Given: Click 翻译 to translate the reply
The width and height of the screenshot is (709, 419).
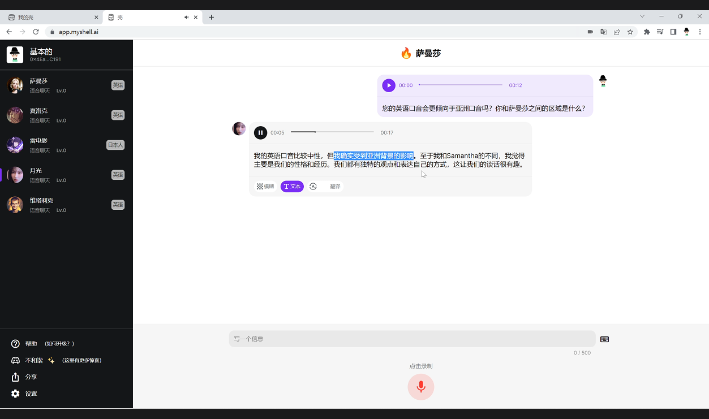Looking at the screenshot, I should [x=336, y=187].
